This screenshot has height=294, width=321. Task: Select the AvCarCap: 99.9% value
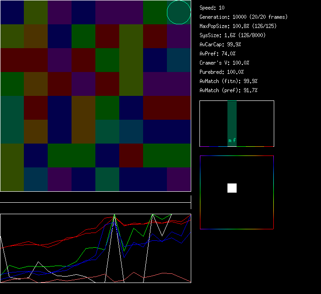(x=221, y=44)
